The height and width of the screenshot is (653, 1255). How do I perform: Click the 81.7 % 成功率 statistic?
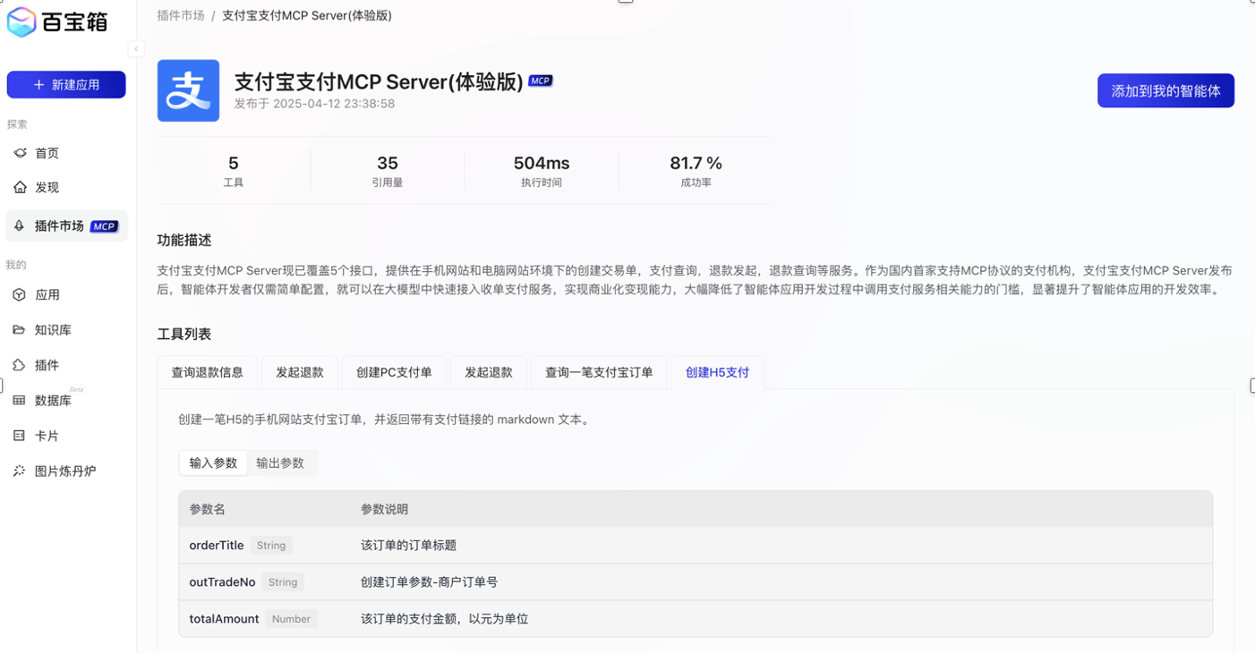[x=696, y=170]
